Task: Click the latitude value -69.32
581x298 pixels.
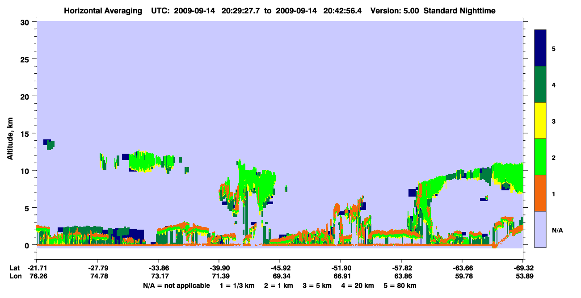Action: pyautogui.click(x=523, y=268)
